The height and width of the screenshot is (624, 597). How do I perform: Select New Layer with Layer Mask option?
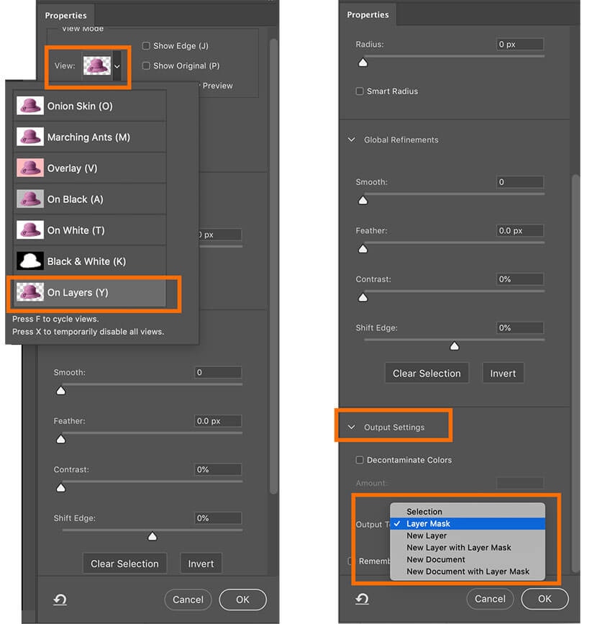[x=458, y=548]
